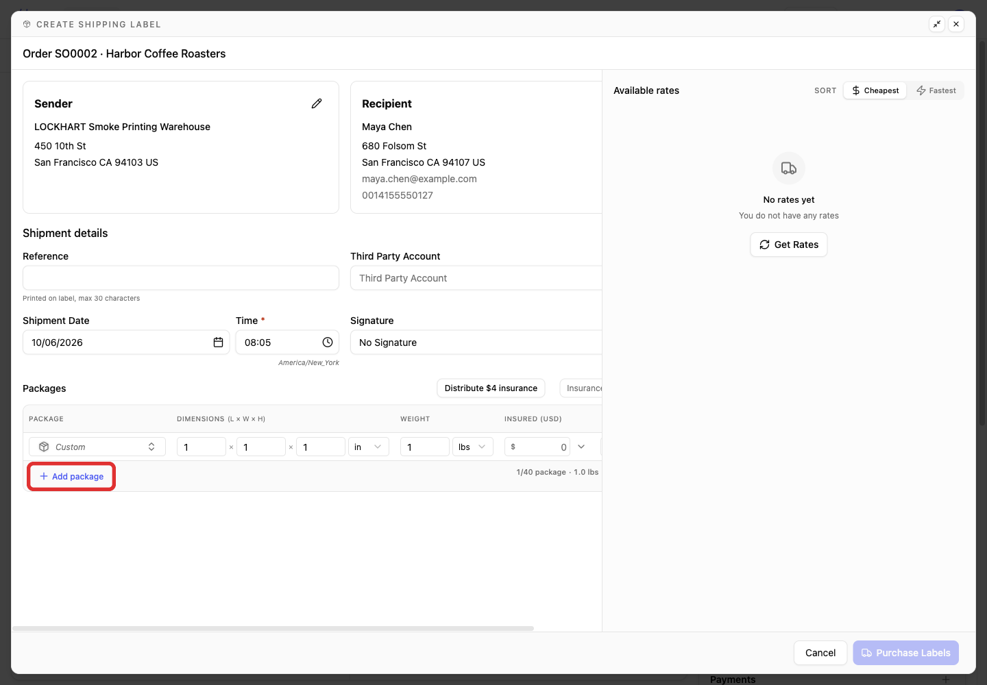Click the package length dimension field
The height and width of the screenshot is (685, 987).
tap(202, 447)
